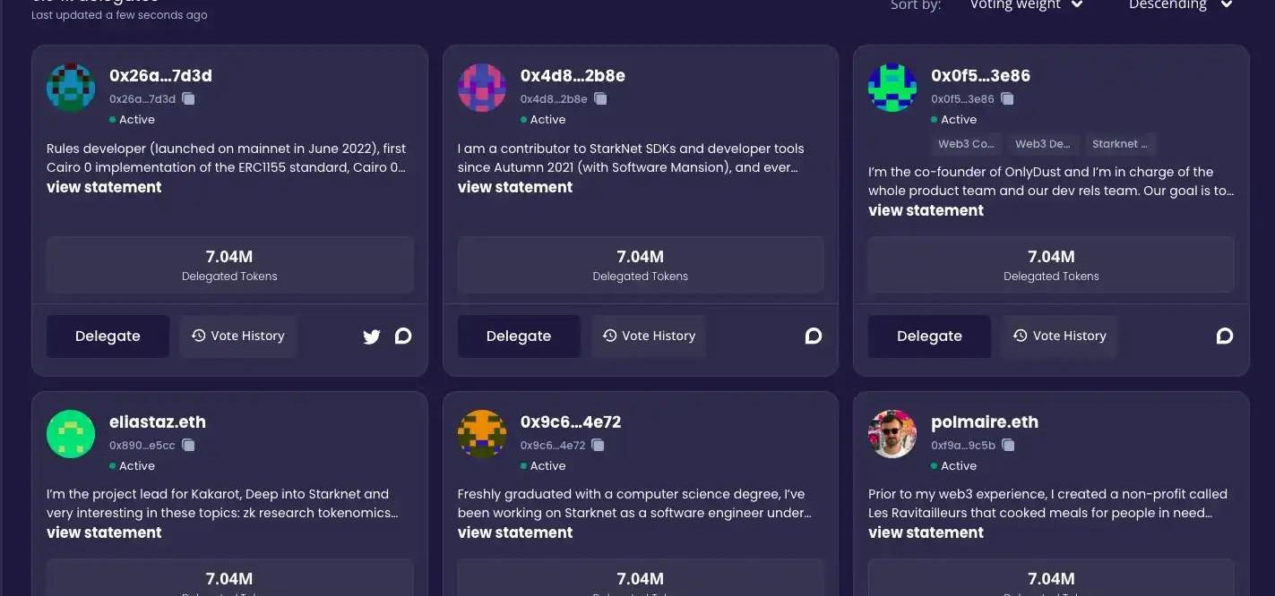Copy address of delegate 0x0f5...3e86

pos(1007,98)
